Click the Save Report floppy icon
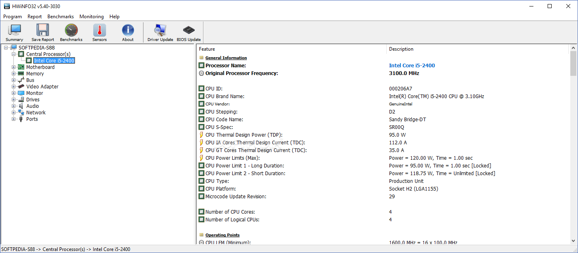 coord(43,30)
